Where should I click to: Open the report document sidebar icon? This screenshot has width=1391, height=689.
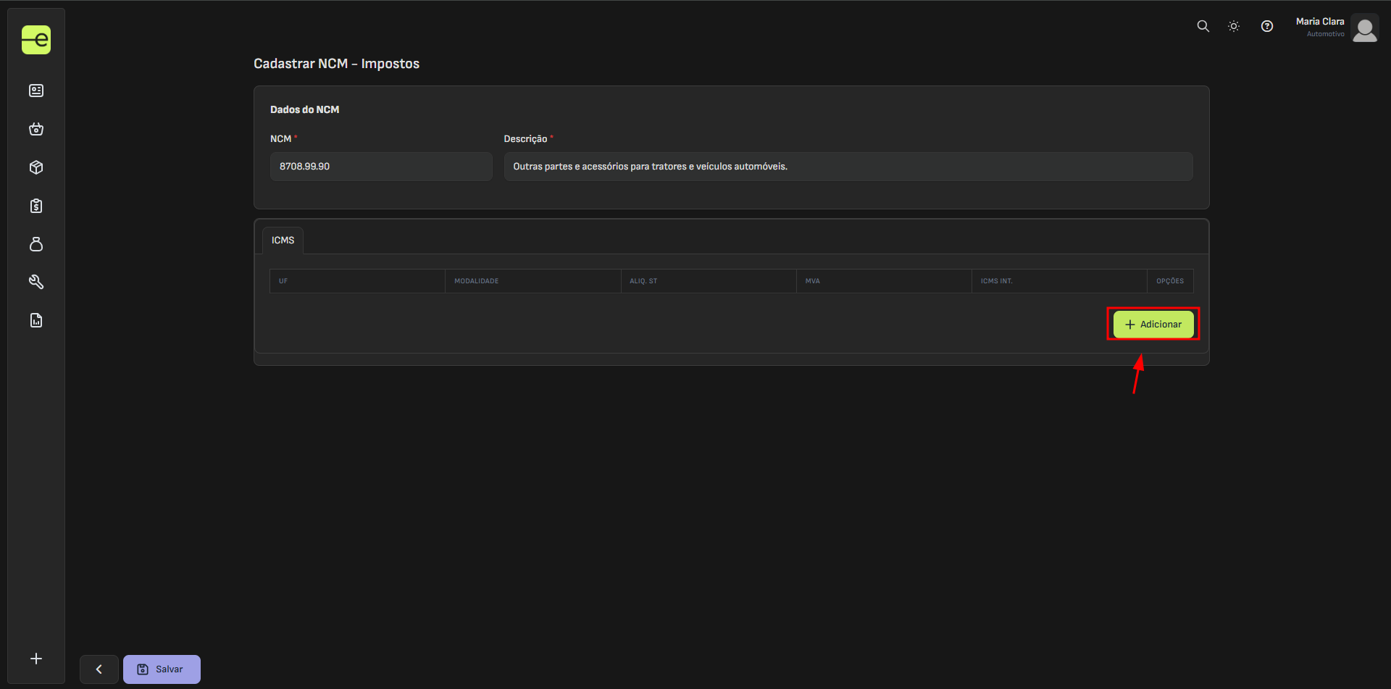point(36,320)
